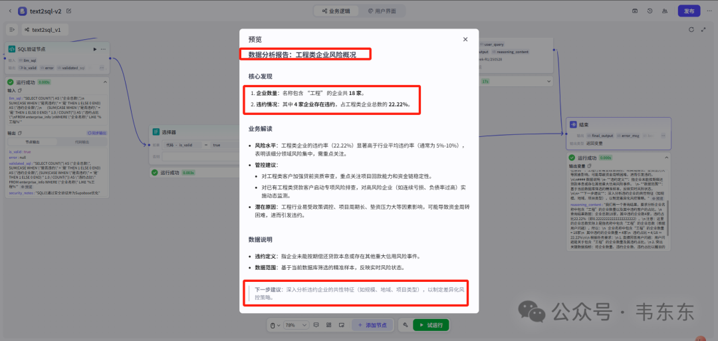Click 同步输出 sync output link
Image resolution: width=718 pixels, height=341 pixels.
(x=96, y=133)
